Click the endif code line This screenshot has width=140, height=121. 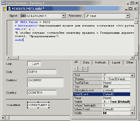coord(19,40)
